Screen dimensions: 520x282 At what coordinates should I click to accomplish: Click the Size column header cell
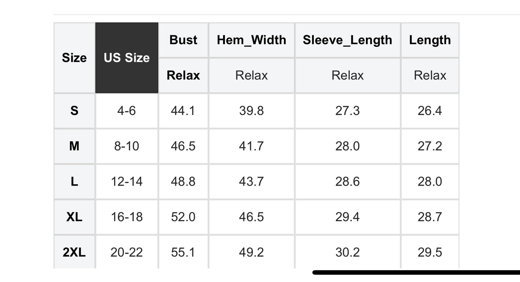click(74, 58)
